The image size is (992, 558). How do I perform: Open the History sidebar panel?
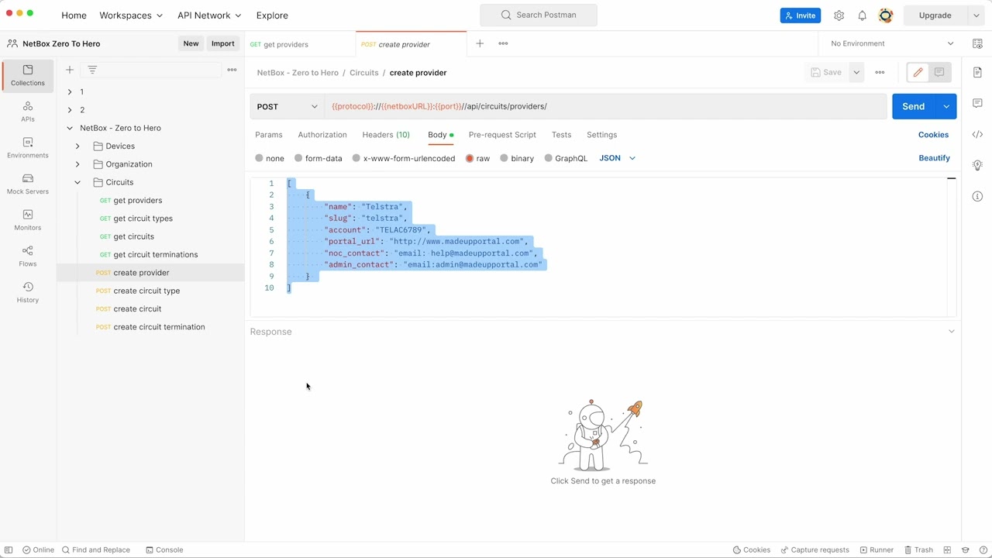coord(28,292)
